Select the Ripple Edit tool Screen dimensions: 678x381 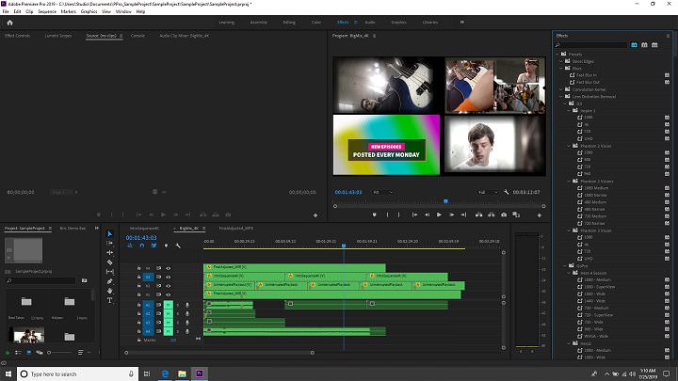pos(110,253)
